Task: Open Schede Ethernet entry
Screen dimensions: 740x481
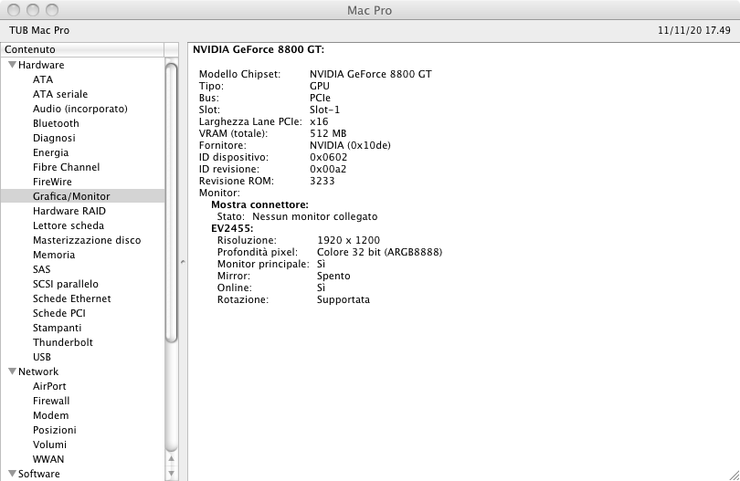Action: pyautogui.click(x=72, y=298)
